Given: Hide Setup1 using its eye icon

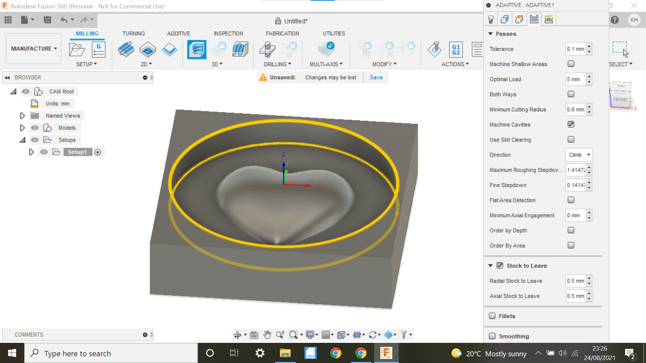Looking at the screenshot, I should coord(44,152).
